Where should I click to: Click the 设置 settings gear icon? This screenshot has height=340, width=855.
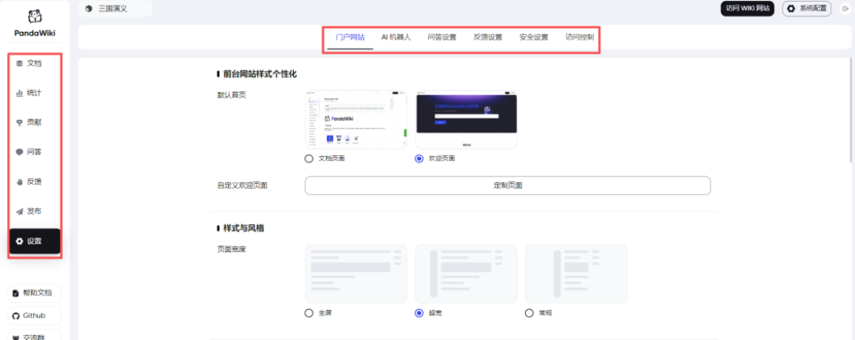pos(19,241)
